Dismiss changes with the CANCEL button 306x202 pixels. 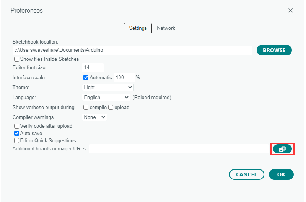coord(247,174)
